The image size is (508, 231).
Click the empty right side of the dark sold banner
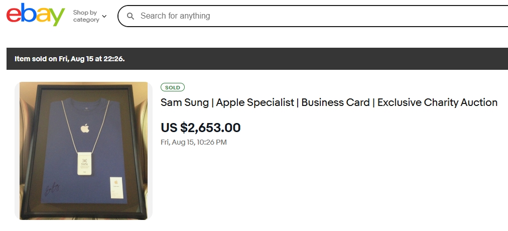351,59
